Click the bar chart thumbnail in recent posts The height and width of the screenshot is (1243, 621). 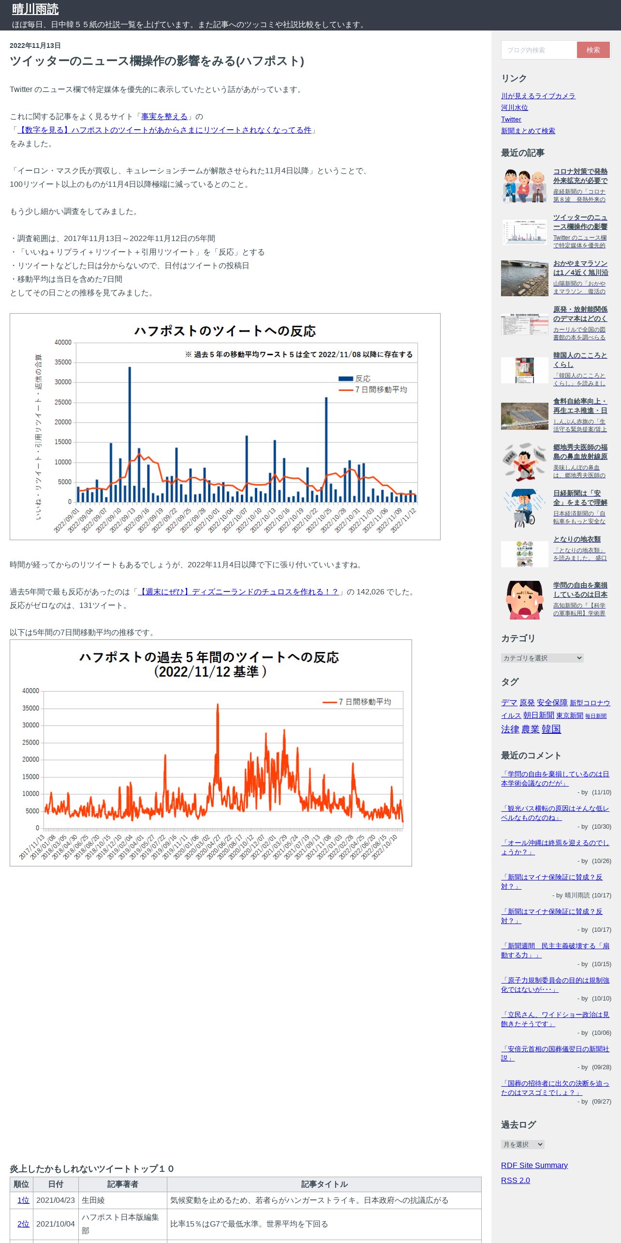click(x=524, y=232)
